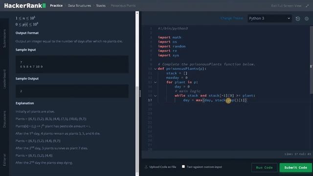Click the line 17 number in gutter
Image resolution: width=313 pixels, height=176 pixels.
pyautogui.click(x=150, y=100)
